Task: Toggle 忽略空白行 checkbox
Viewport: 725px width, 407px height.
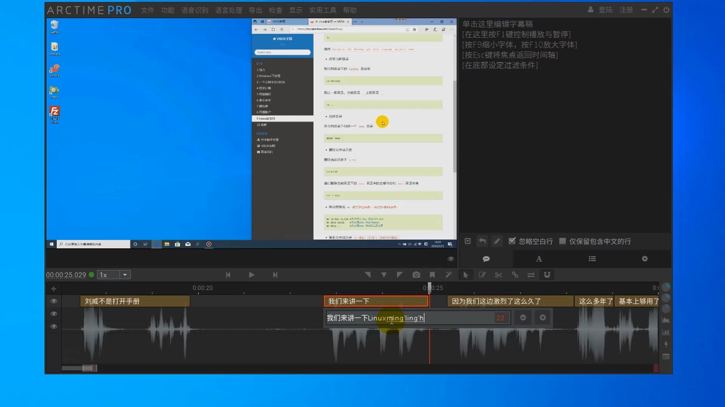Action: pyautogui.click(x=512, y=241)
